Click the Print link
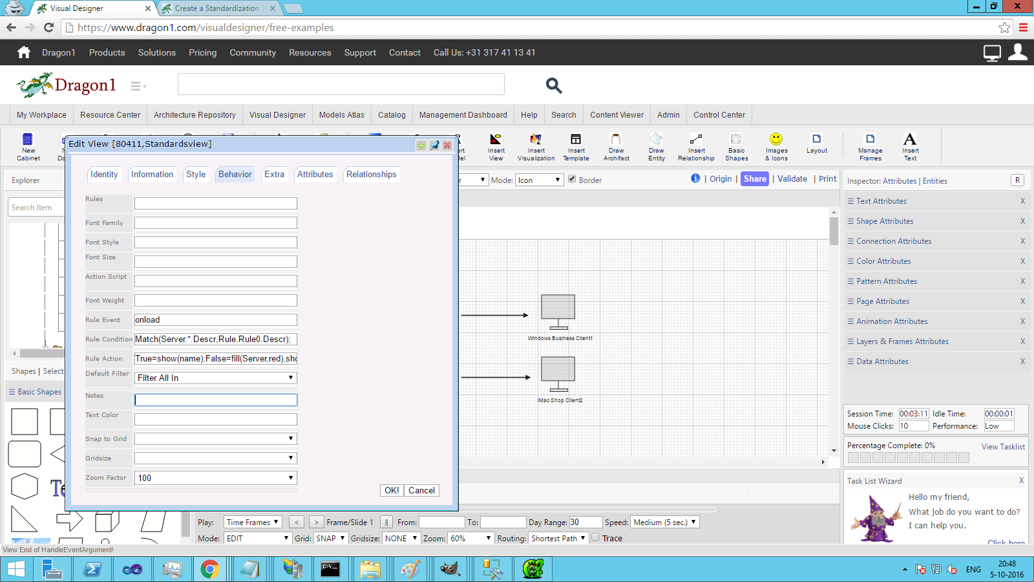Screen dimensions: 1034x582 (827, 179)
